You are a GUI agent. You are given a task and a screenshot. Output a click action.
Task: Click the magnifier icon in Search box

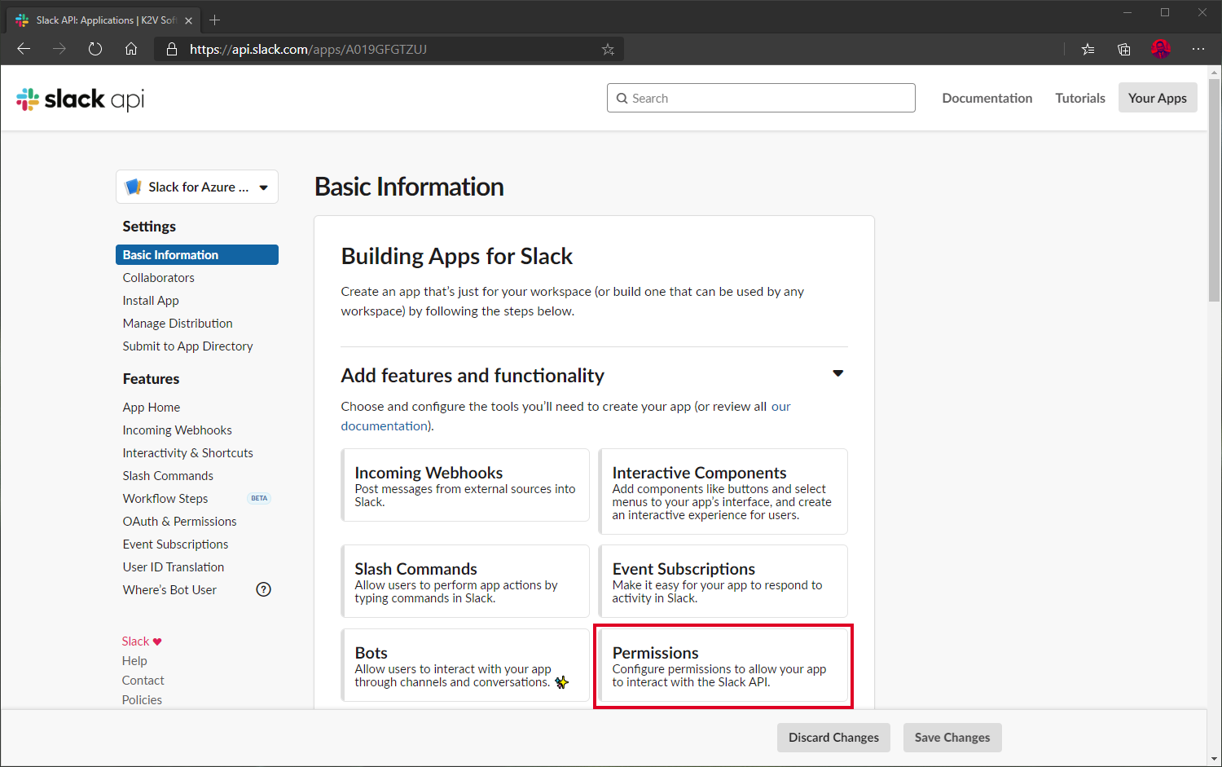coord(622,99)
